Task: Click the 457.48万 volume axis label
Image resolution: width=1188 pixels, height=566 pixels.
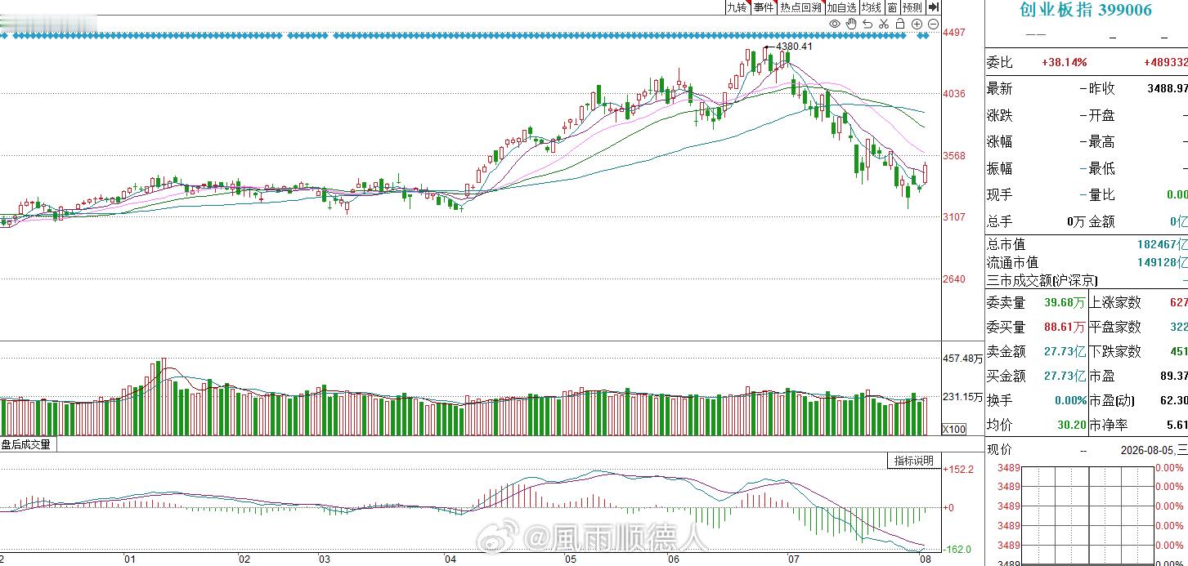Action: coord(962,359)
